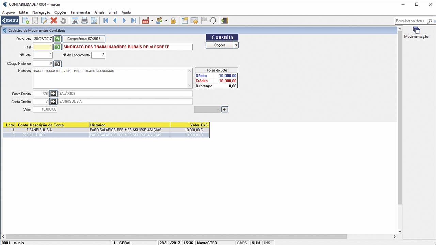Open dropdown arrow beside users icon
This screenshot has width=436, height=245.
166,21
